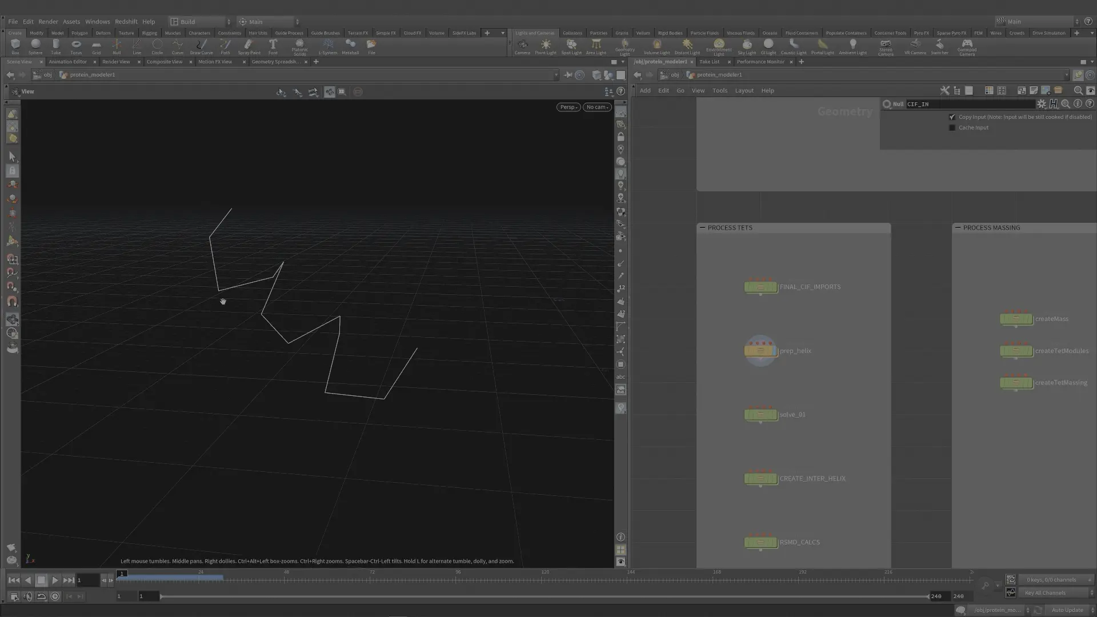
Task: Select the createTetMassing node
Action: click(1016, 383)
